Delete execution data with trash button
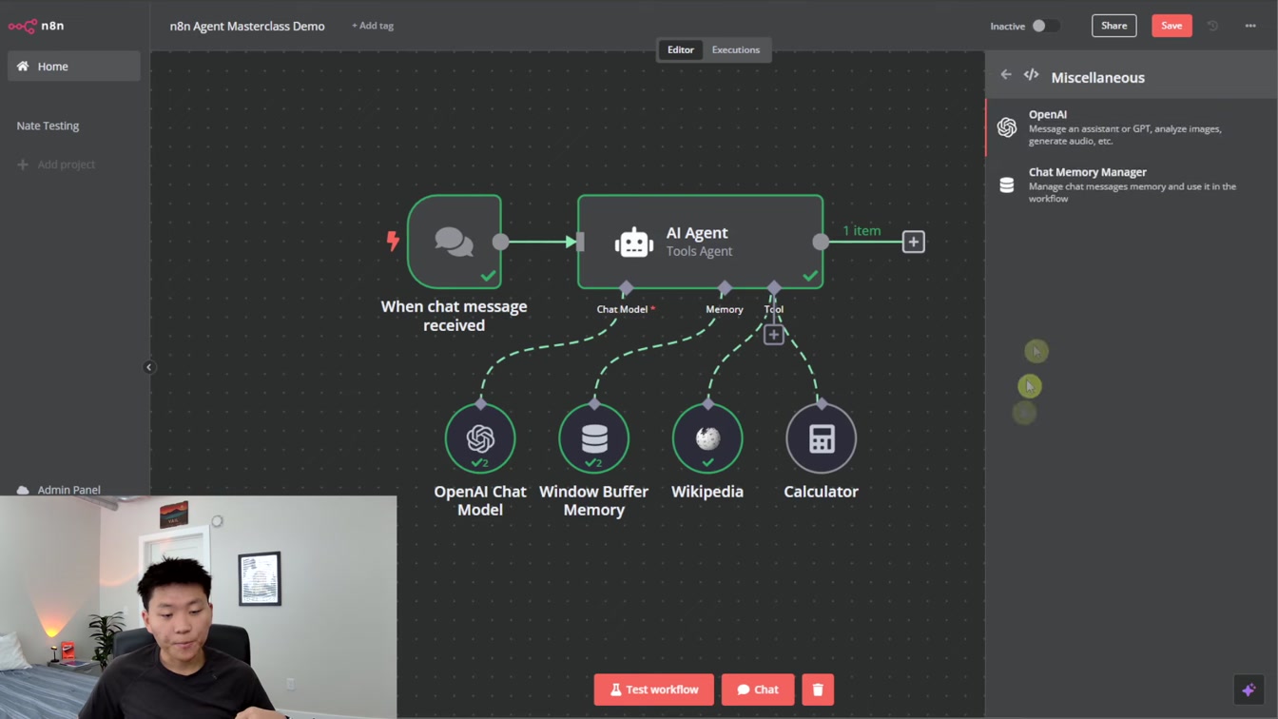 818,690
